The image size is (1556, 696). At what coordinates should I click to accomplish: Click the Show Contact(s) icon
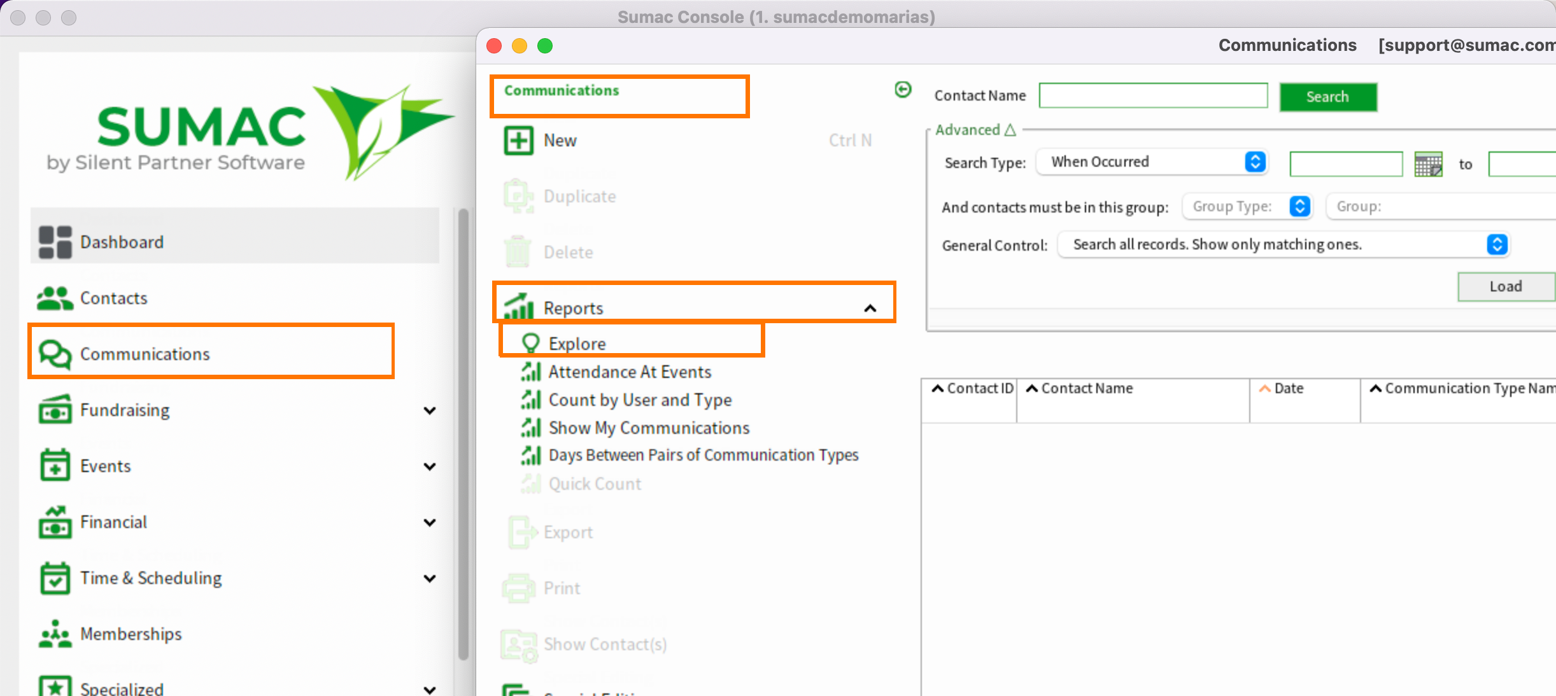tap(518, 645)
